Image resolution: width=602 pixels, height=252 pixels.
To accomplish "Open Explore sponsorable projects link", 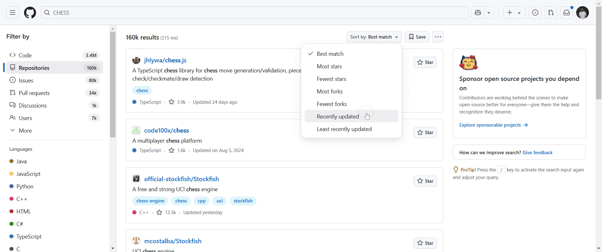I will [494, 125].
